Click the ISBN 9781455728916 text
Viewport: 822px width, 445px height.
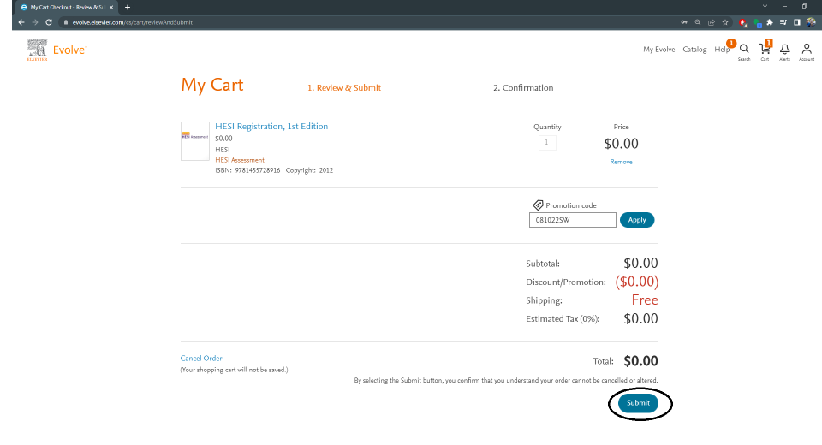tap(247, 170)
